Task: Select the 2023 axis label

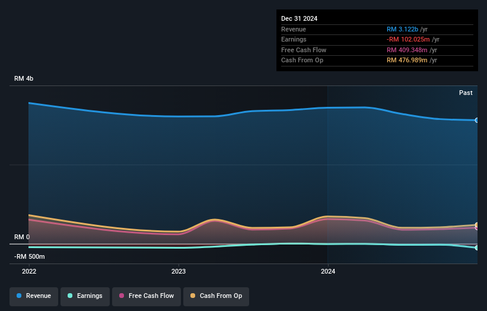Action: point(179,272)
